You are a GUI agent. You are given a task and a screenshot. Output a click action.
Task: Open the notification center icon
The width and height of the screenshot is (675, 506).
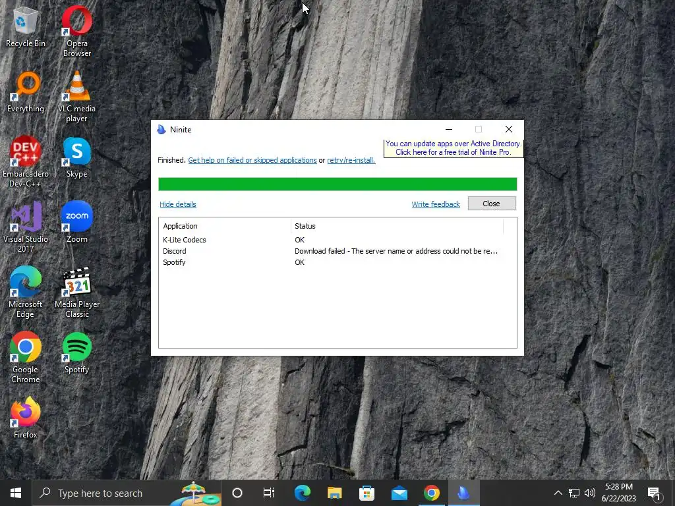point(654,493)
